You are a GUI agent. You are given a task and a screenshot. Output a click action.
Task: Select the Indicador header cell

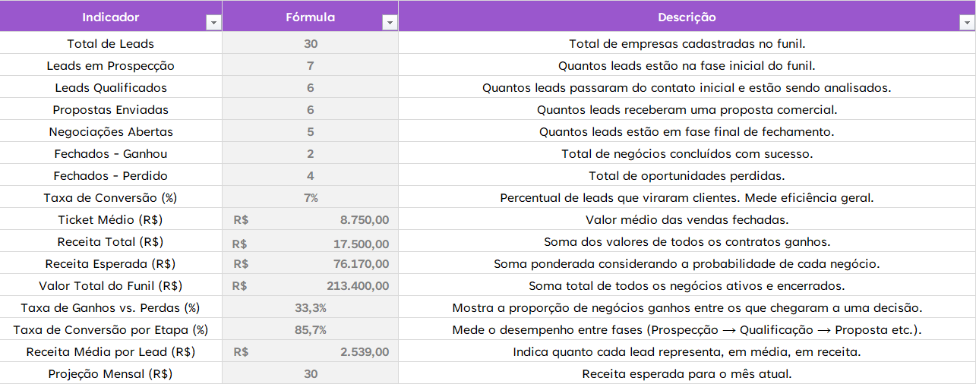click(x=111, y=17)
